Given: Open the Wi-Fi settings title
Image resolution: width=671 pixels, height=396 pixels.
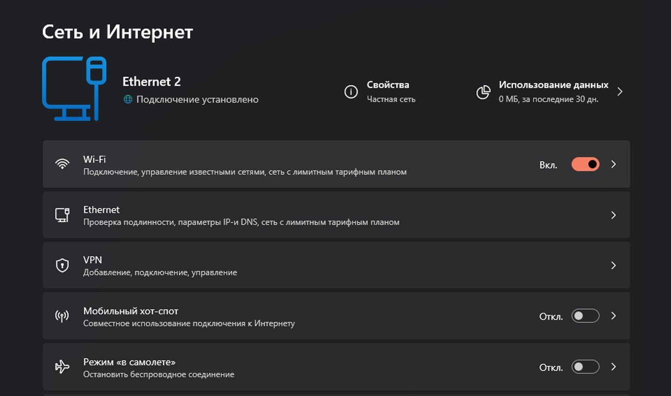Looking at the screenshot, I should pos(95,159).
